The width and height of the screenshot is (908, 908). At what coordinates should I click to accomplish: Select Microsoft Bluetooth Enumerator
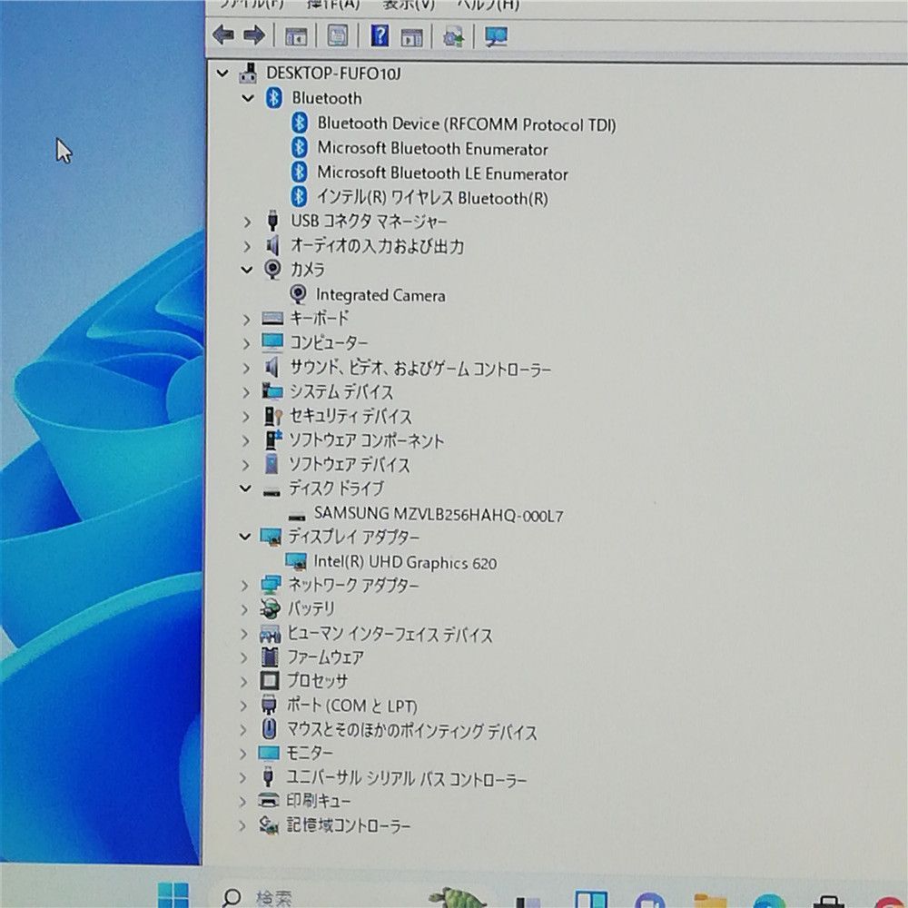pos(432,149)
